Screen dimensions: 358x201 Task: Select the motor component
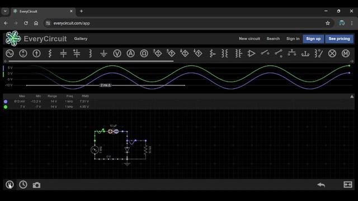tap(346, 54)
